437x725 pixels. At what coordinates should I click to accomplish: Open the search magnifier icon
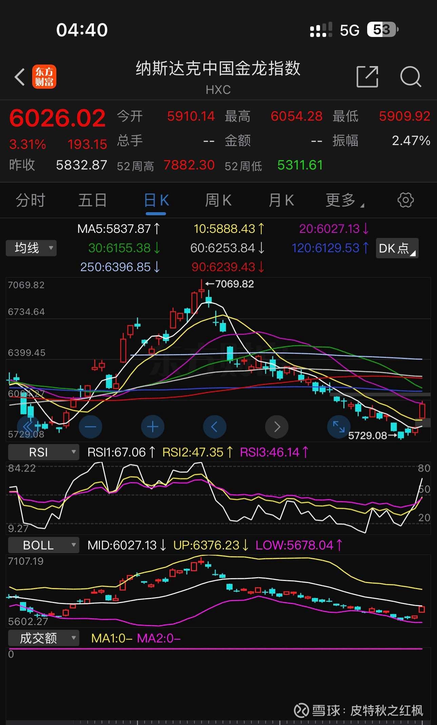(411, 77)
